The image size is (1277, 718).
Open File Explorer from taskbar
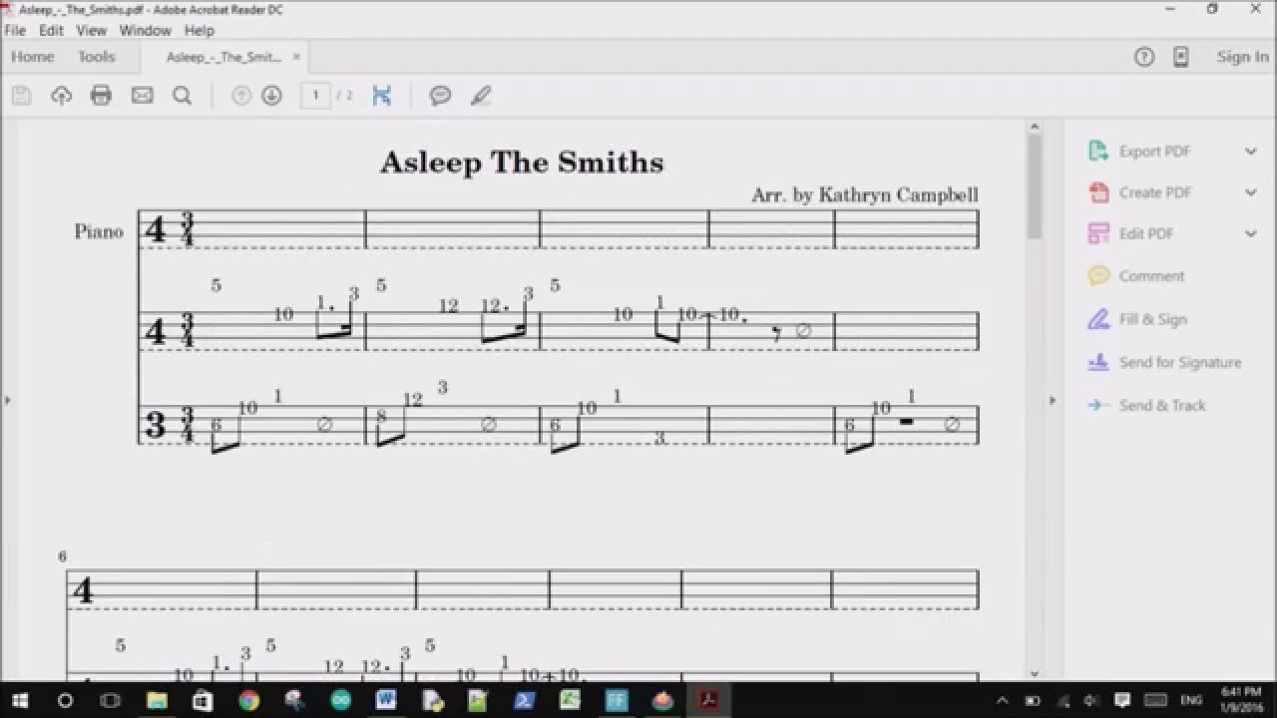coord(157,700)
